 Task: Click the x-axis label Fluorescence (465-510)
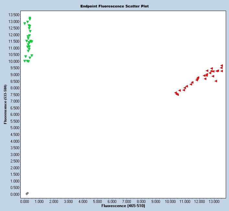(x=123, y=206)
